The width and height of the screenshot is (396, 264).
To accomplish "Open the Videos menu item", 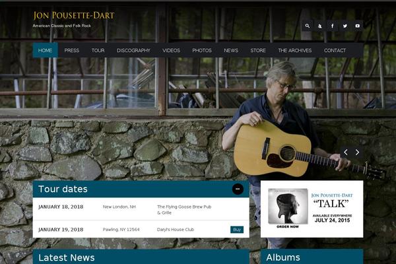I will [x=171, y=50].
